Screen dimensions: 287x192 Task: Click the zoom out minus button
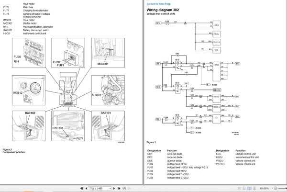(x=276, y=188)
